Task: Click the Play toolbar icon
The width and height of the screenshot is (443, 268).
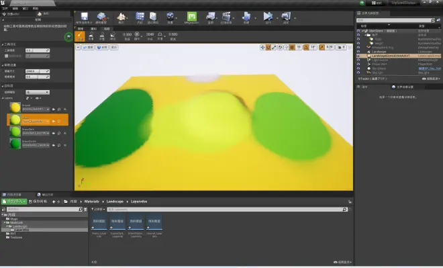Action: point(268,16)
